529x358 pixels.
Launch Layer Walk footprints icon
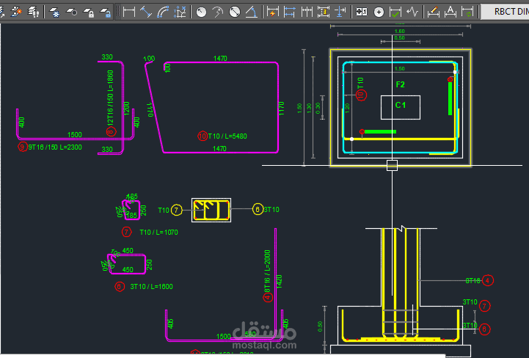(x=34, y=12)
